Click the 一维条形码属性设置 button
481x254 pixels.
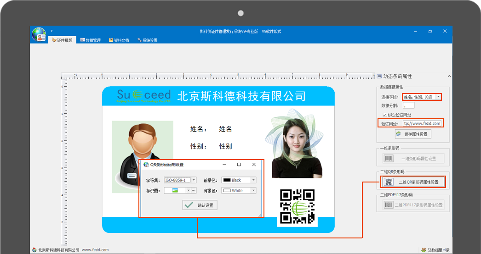coord(413,159)
